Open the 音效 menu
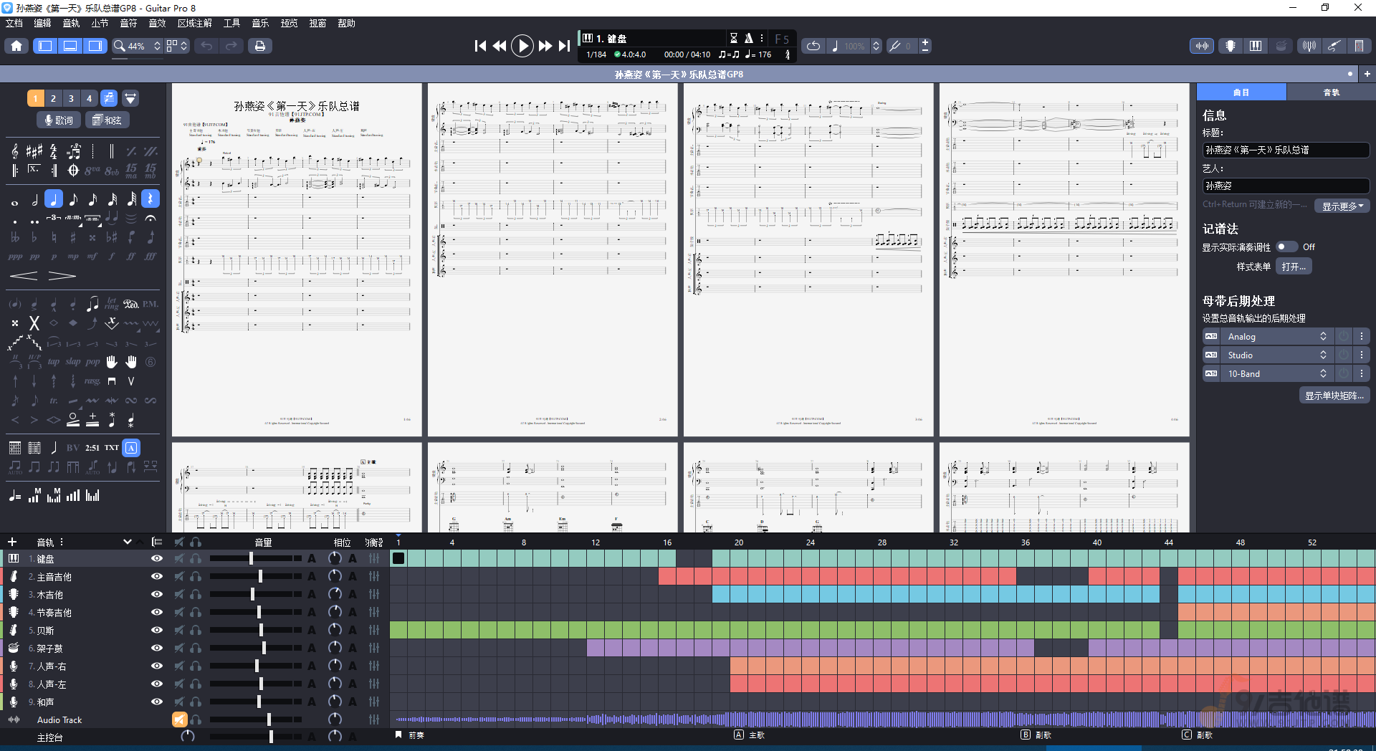This screenshot has width=1376, height=751. [157, 23]
